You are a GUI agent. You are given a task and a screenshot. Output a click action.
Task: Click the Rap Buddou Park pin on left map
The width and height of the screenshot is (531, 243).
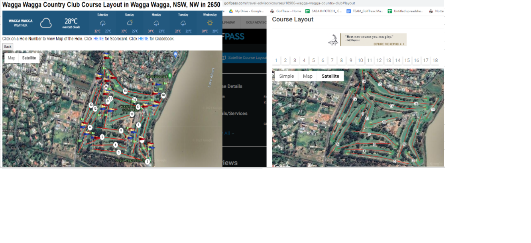[x=170, y=76]
